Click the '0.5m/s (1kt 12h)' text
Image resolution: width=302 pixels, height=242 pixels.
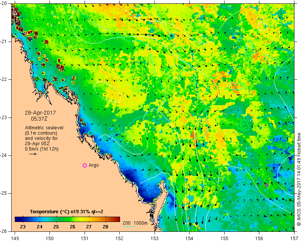coord(42,149)
